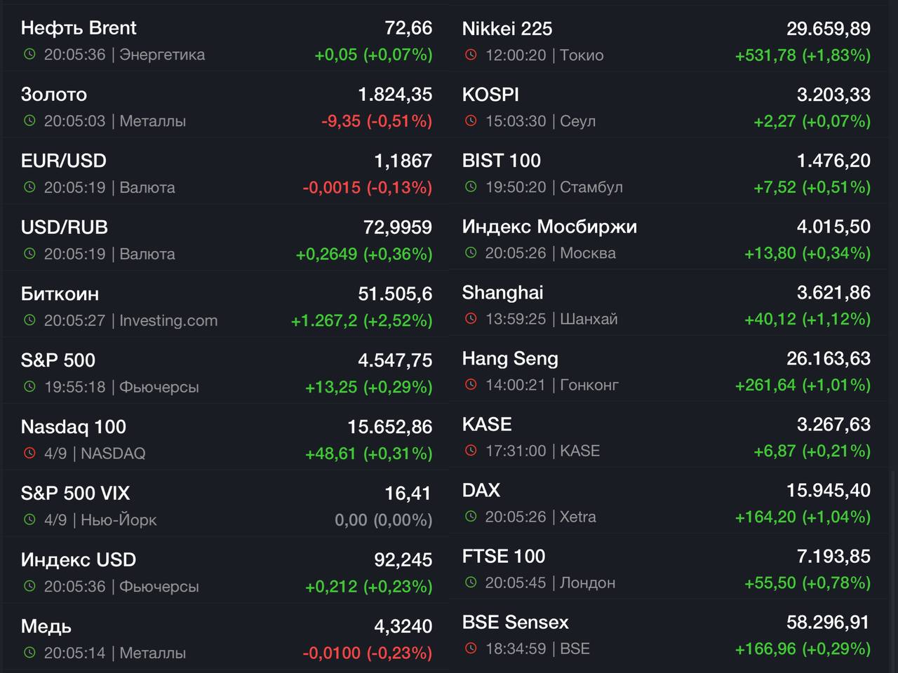
Task: Click the Bitcoin price 51.505,6
Action: 395,294
